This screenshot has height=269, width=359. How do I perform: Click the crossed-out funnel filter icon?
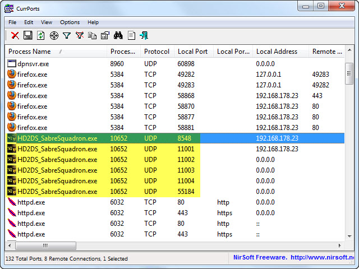pyautogui.click(x=80, y=36)
